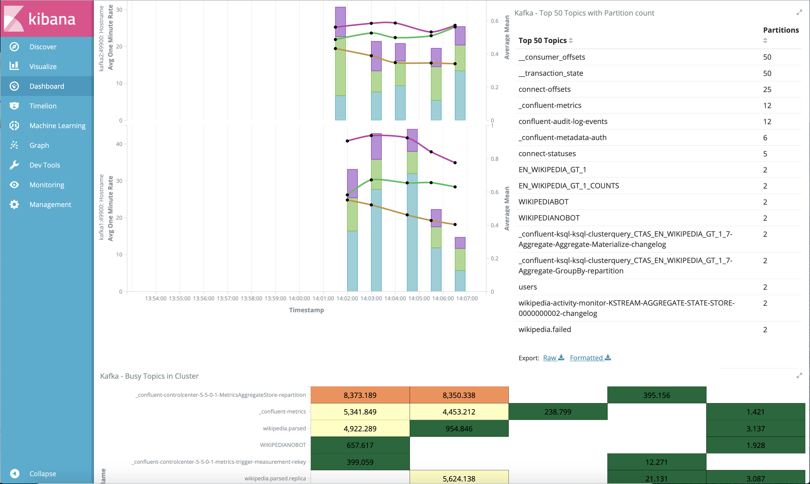810x484 pixels.
Task: Click the Management gear icon
Action: tap(14, 204)
